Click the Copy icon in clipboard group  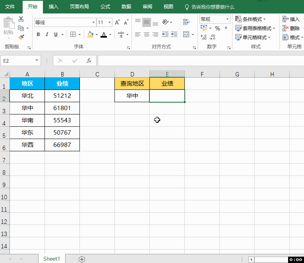(x=21, y=28)
